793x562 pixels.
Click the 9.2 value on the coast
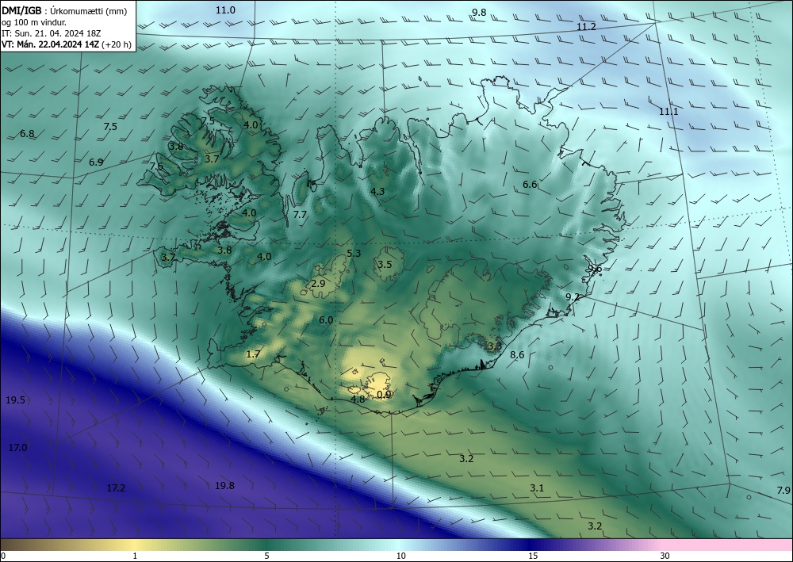pos(573,296)
